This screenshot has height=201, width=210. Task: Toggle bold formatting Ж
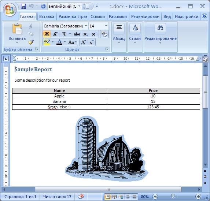click(x=47, y=34)
